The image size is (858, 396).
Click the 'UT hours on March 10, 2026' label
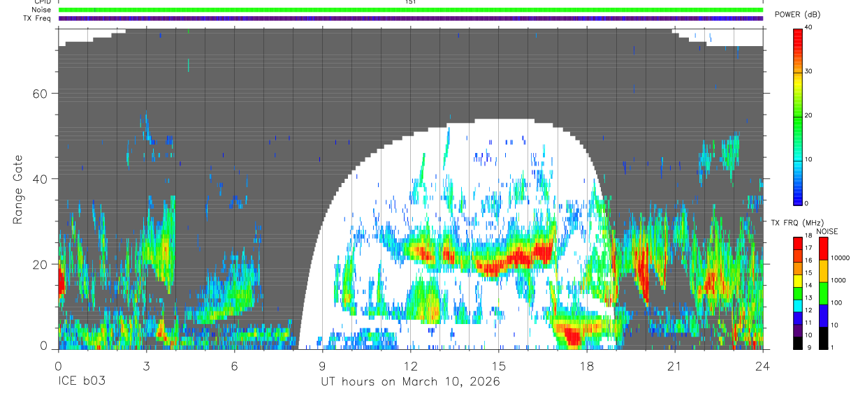tap(410, 382)
